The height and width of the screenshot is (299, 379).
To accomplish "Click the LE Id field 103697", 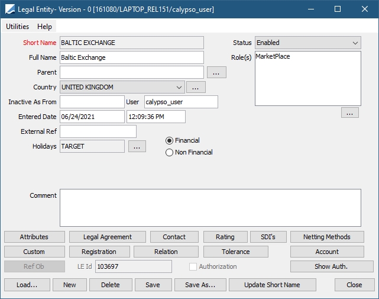I will point(134,266).
